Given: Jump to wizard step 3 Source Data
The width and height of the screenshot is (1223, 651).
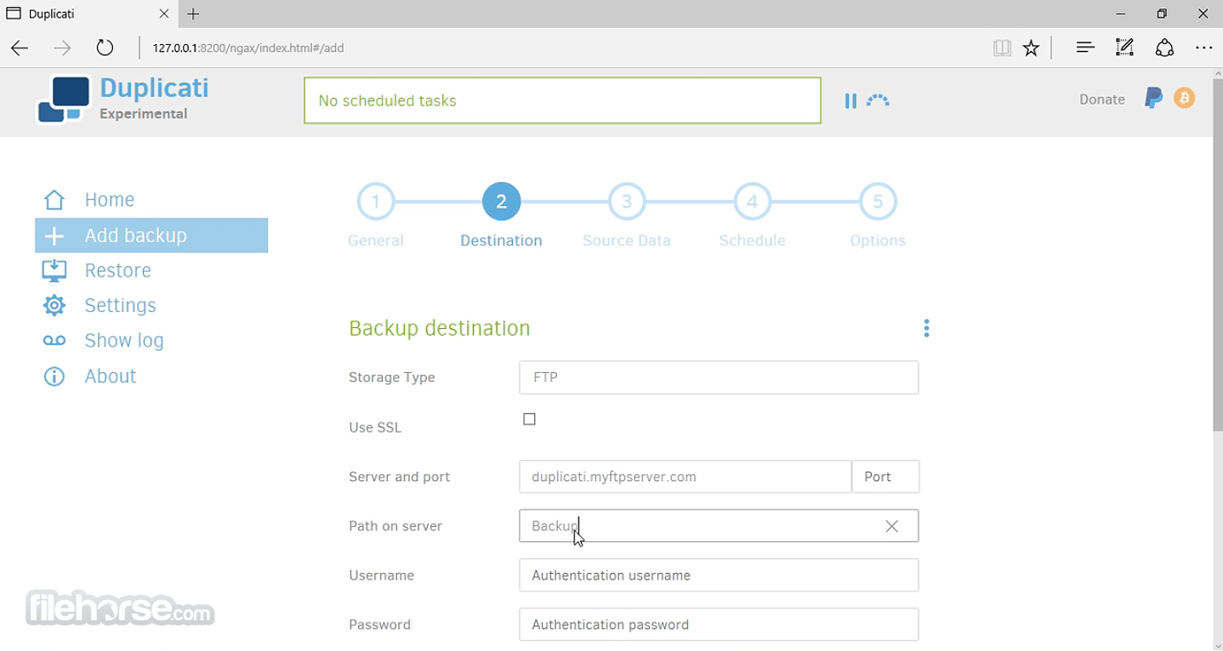Looking at the screenshot, I should [627, 202].
